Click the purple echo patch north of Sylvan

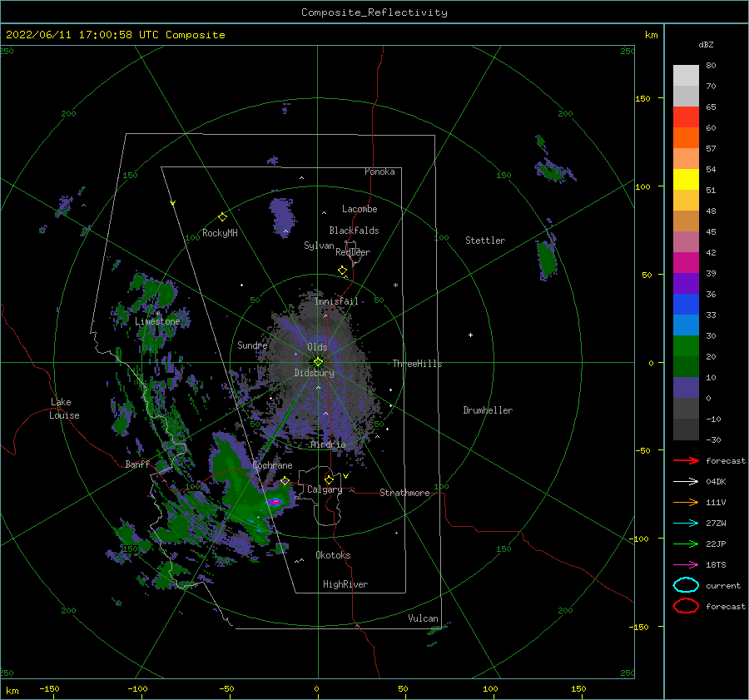(x=282, y=216)
